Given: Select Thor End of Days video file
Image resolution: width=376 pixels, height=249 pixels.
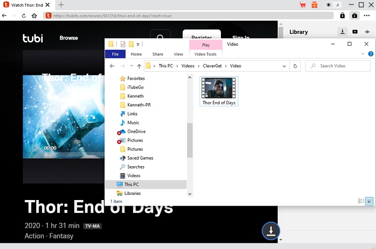Looking at the screenshot, I should click(219, 91).
